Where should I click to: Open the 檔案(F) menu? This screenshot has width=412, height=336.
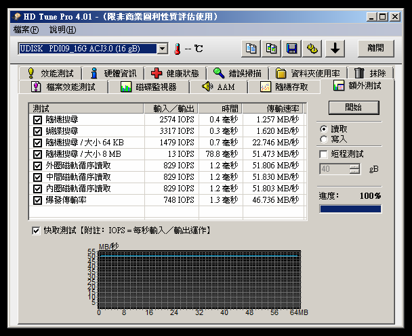coord(26,30)
